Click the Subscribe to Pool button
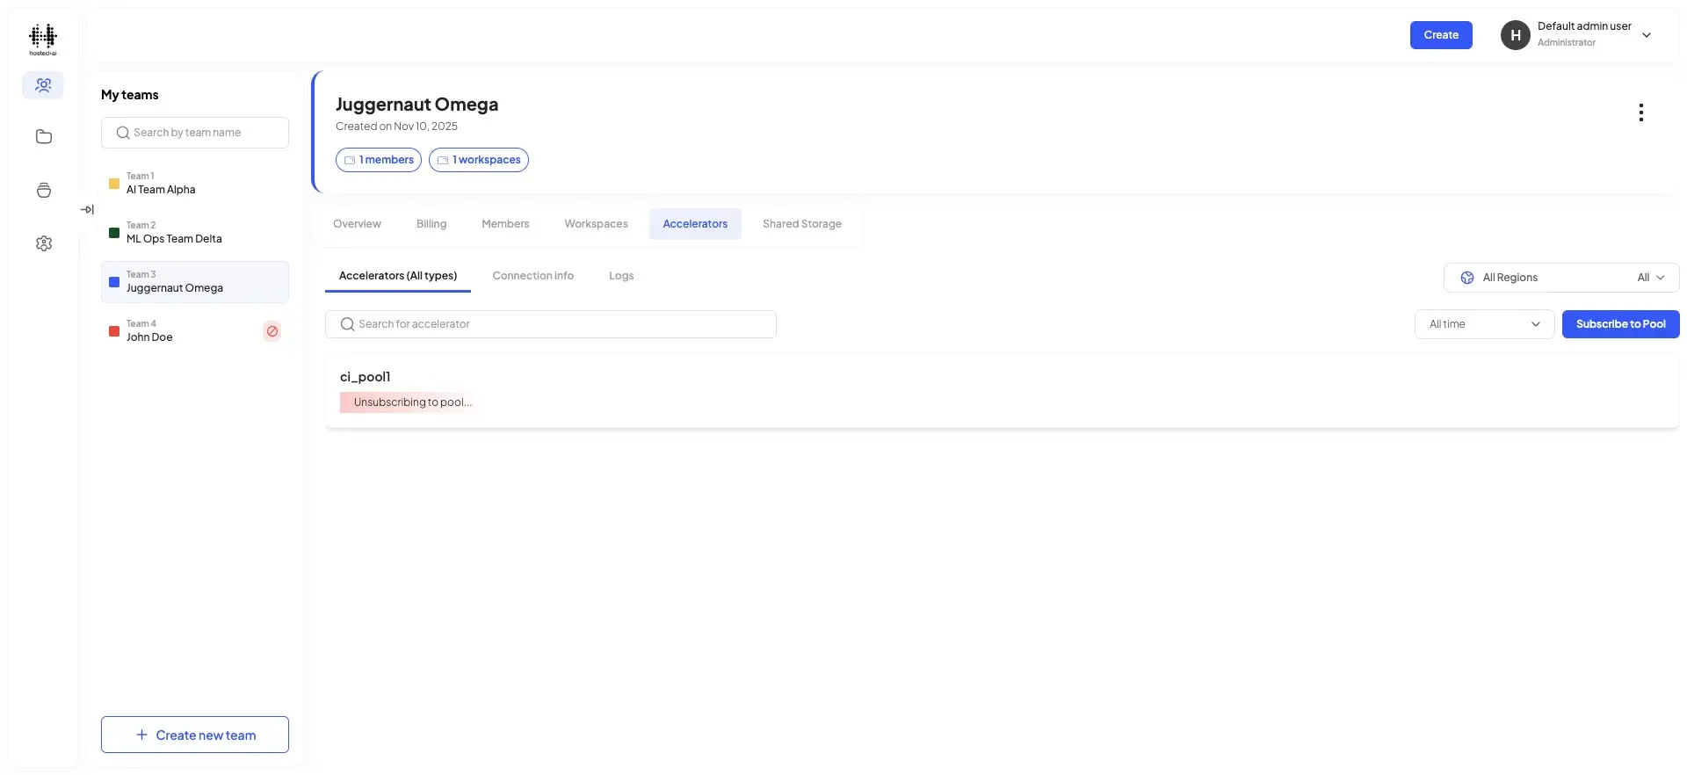This screenshot has height=775, width=1687. [x=1620, y=324]
